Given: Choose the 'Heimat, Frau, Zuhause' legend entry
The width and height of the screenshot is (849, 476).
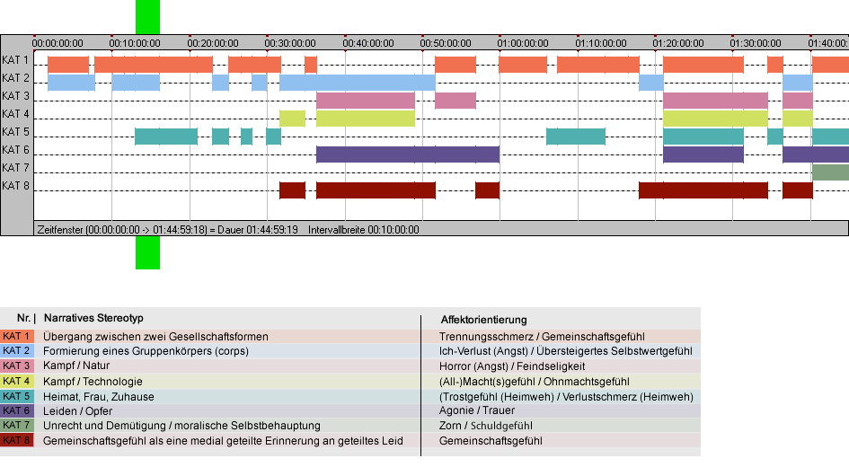Looking at the screenshot, I should point(99,396).
